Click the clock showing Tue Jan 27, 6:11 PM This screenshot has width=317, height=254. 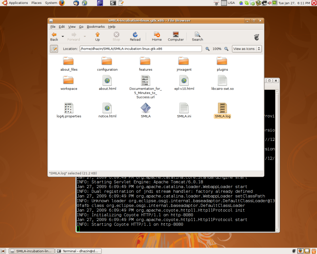(294, 3)
